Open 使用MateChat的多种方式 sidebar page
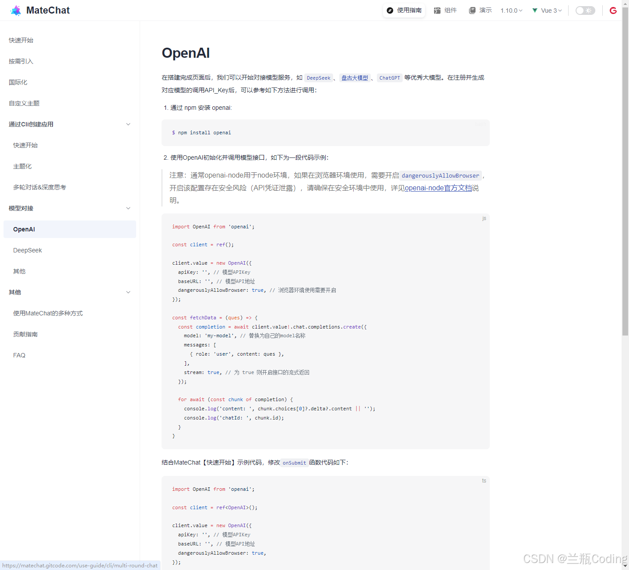The width and height of the screenshot is (629, 570). point(48,313)
